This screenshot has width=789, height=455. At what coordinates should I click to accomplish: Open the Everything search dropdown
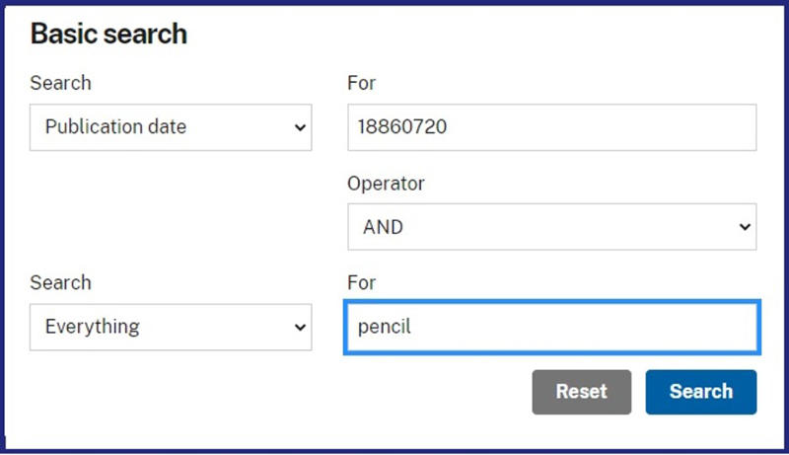[171, 327]
